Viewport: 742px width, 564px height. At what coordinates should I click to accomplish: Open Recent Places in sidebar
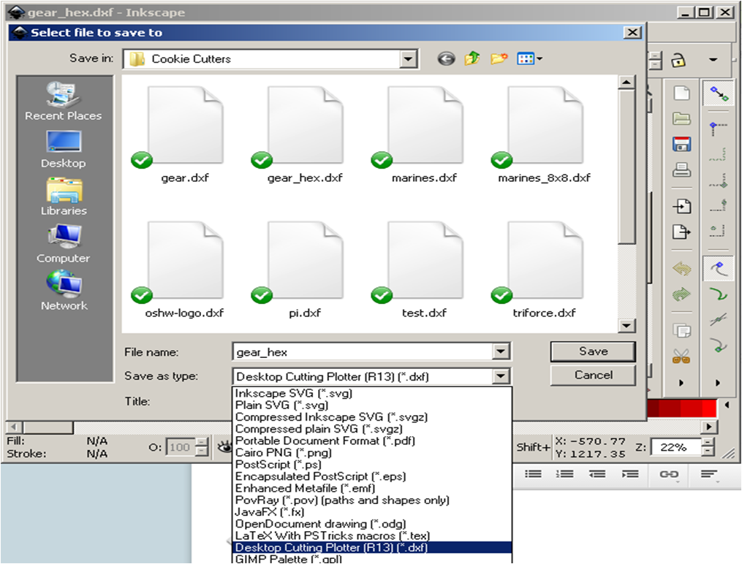click(x=64, y=101)
